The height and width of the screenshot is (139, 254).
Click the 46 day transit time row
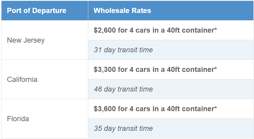(x=123, y=89)
